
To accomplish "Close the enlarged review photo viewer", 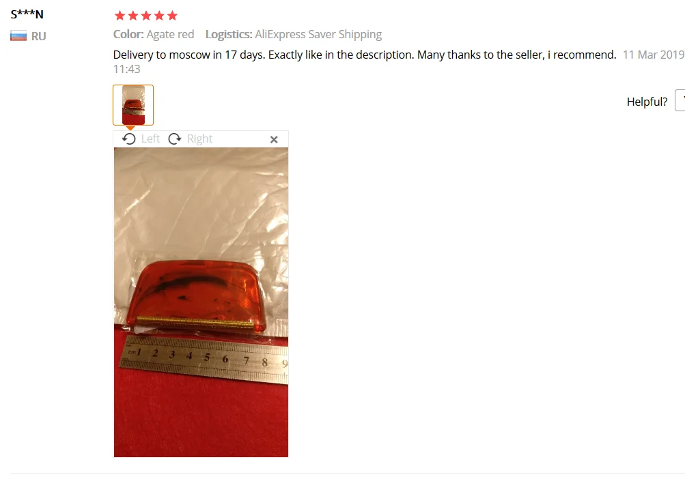I will pyautogui.click(x=274, y=140).
